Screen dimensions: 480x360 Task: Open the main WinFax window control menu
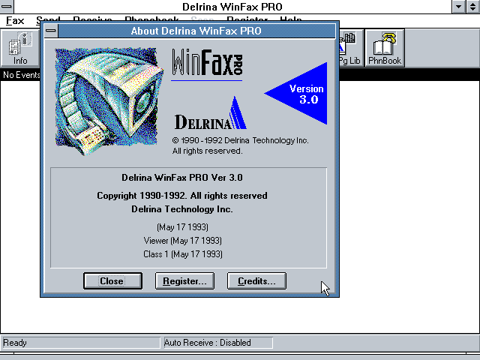(x=7, y=7)
